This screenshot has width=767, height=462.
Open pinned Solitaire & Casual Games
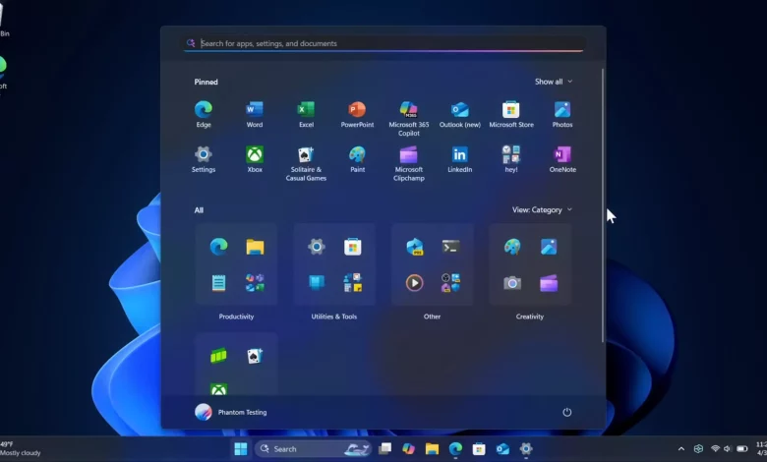pyautogui.click(x=306, y=163)
